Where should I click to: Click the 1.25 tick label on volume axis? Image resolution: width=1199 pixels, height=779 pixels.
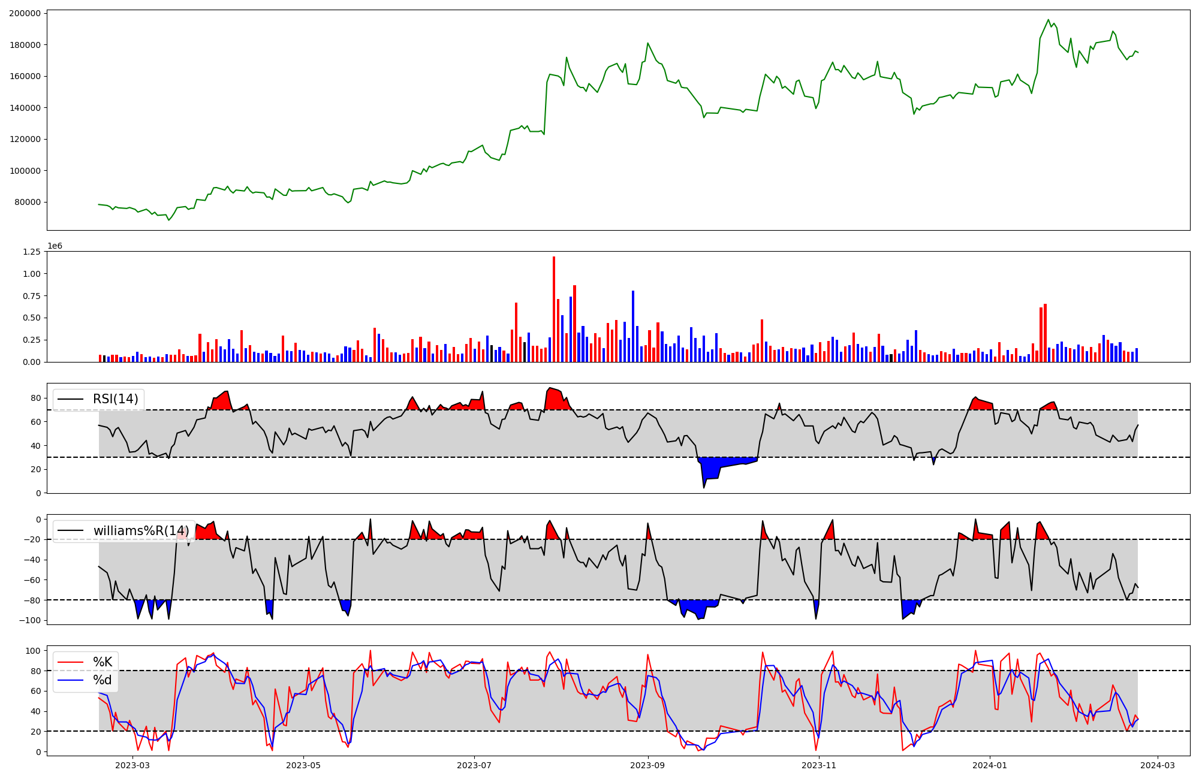pos(31,252)
